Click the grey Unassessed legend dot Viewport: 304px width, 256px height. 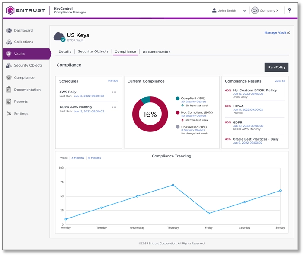pos(177,127)
